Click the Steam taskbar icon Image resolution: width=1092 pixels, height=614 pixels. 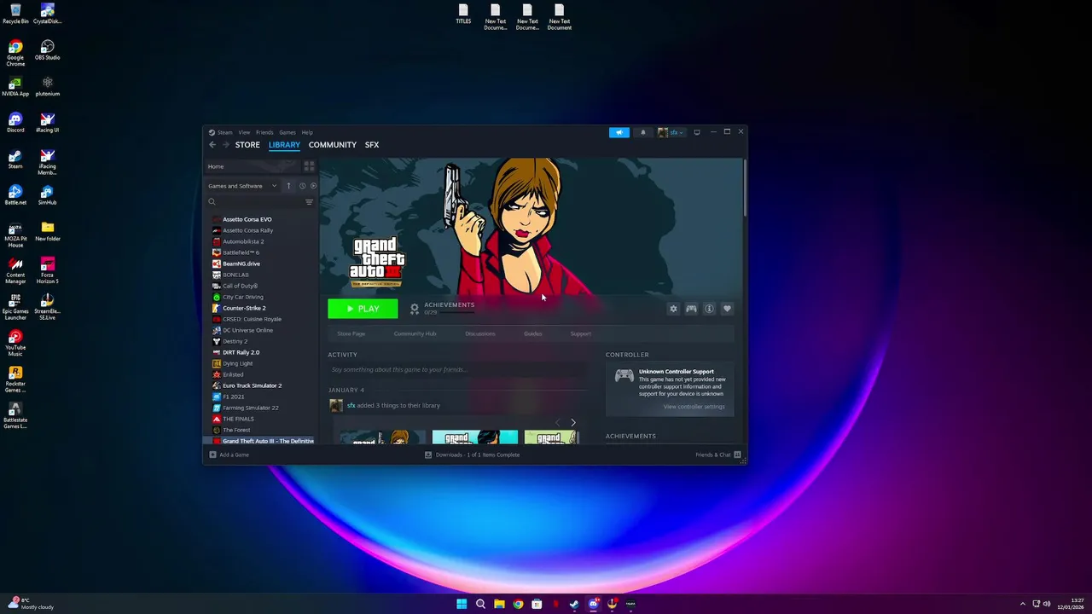tap(574, 604)
